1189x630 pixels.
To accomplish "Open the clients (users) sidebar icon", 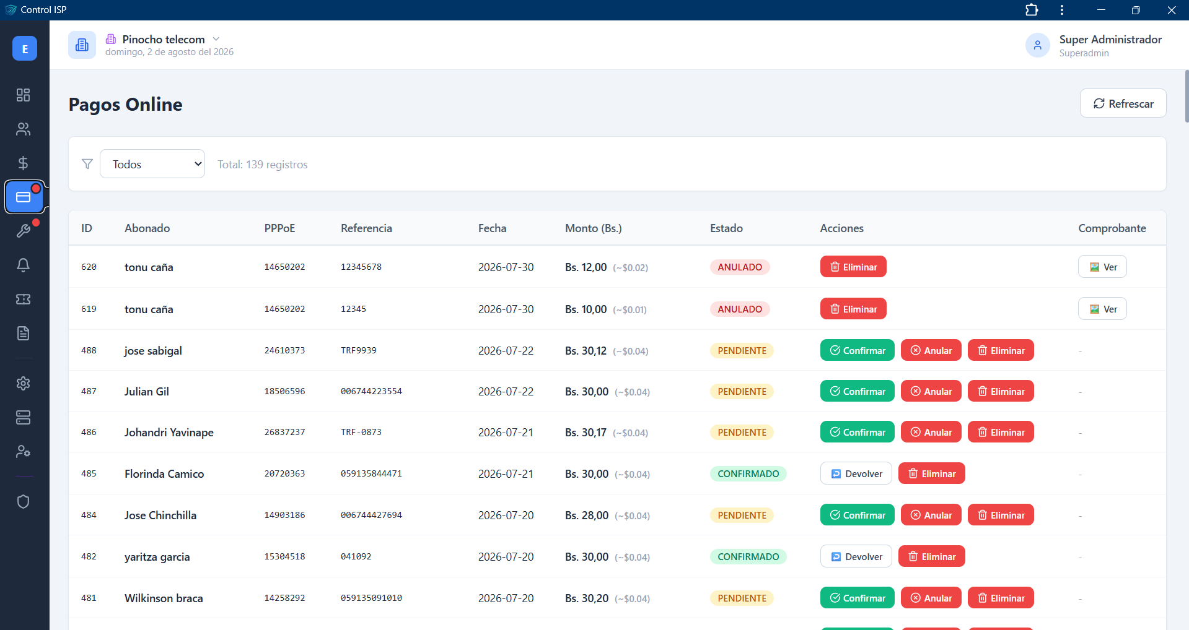I will pyautogui.click(x=23, y=129).
